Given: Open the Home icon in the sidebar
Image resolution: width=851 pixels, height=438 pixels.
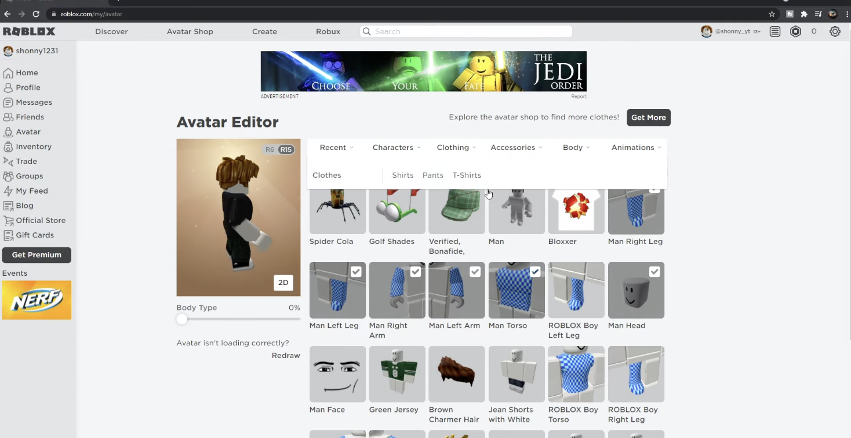Looking at the screenshot, I should (x=8, y=73).
